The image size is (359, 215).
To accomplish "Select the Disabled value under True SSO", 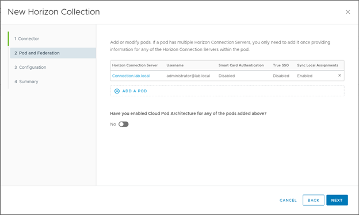I will coord(281,76).
